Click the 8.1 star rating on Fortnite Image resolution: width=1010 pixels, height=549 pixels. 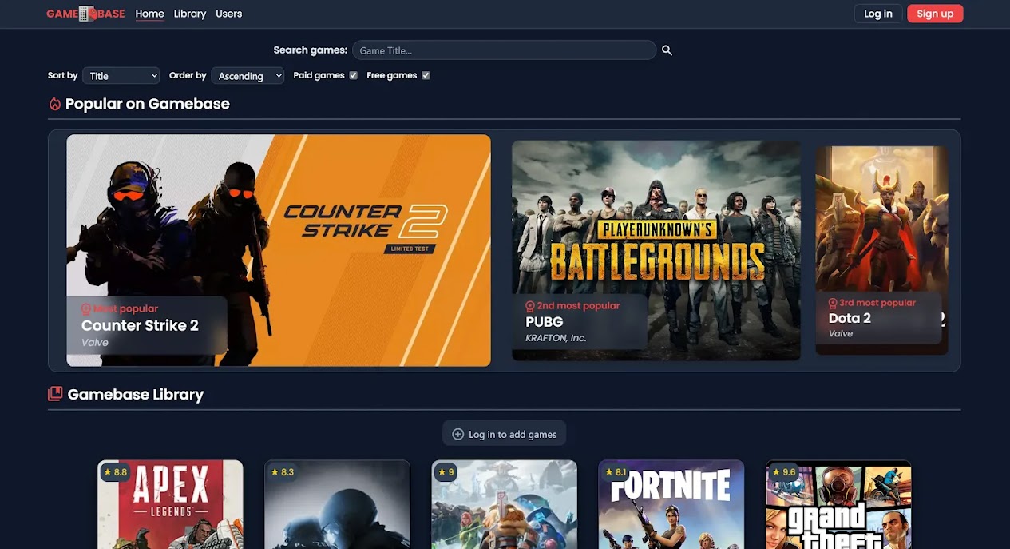[616, 472]
